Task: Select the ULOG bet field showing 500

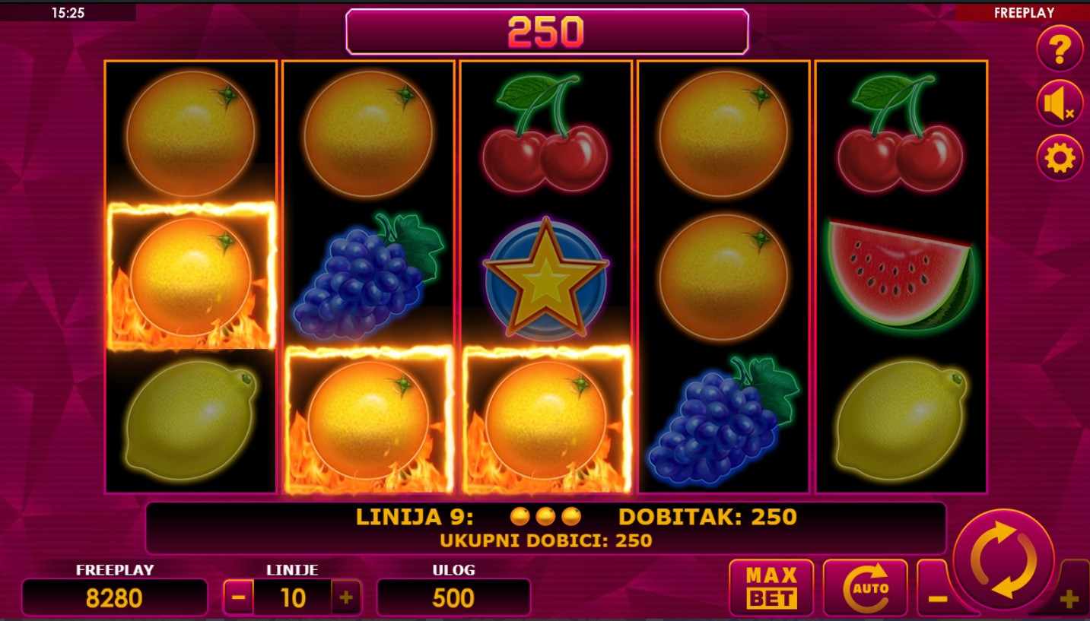Action: (453, 597)
